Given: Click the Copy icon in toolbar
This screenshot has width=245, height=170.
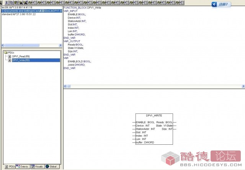Looking at the screenshot, I should (x=11, y=3).
